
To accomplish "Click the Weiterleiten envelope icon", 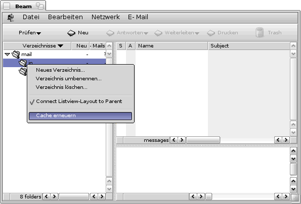I will point(158,33).
